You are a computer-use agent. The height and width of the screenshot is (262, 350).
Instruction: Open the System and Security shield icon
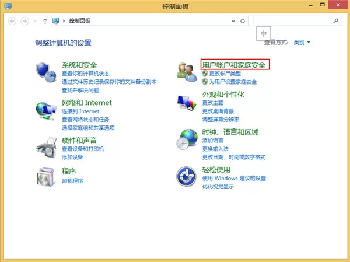coord(45,72)
